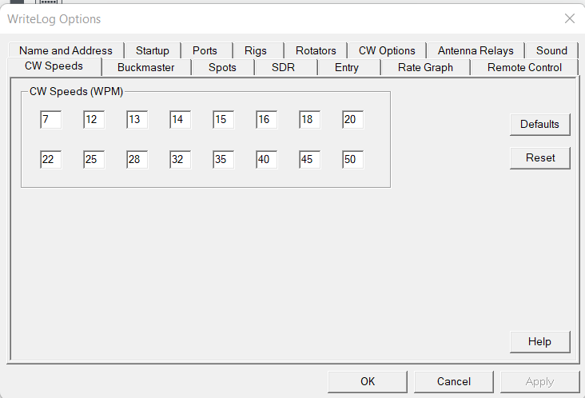This screenshot has width=585, height=398.
Task: Click the speed field containing 22
Action: coord(50,159)
